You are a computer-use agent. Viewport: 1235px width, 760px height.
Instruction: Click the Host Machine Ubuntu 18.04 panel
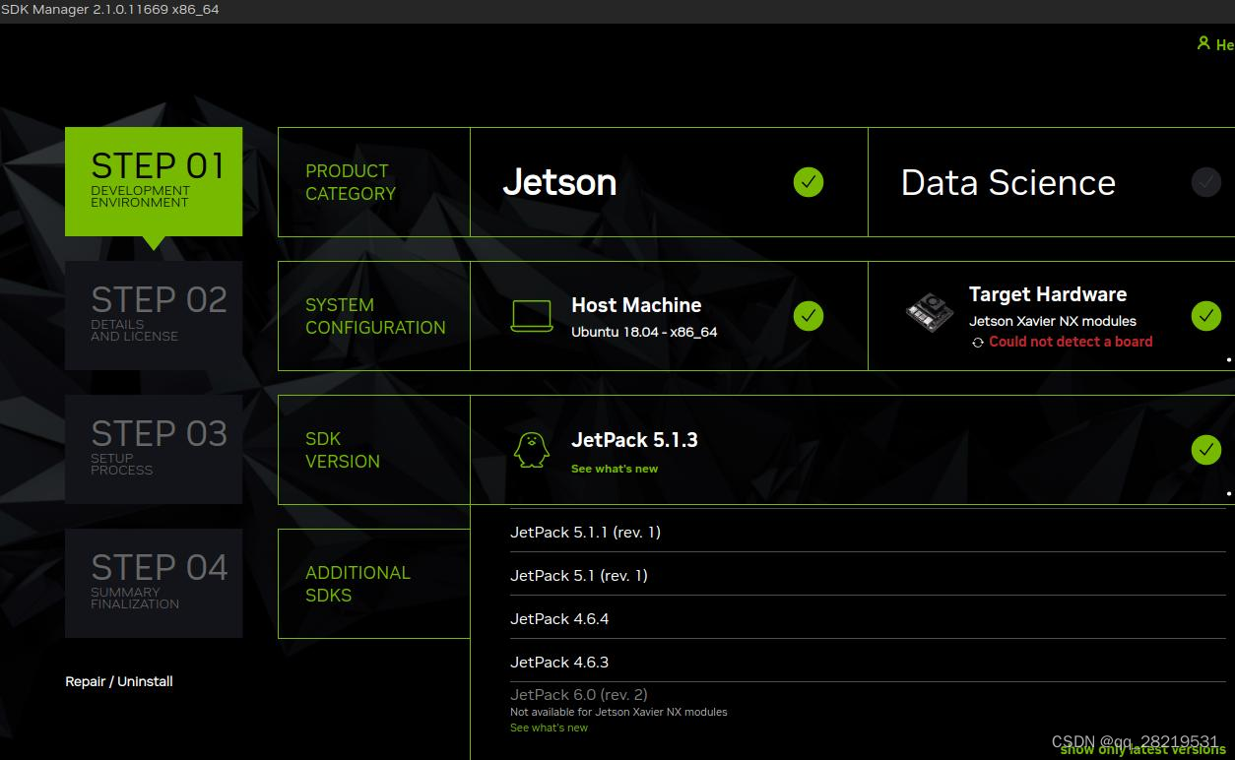669,316
